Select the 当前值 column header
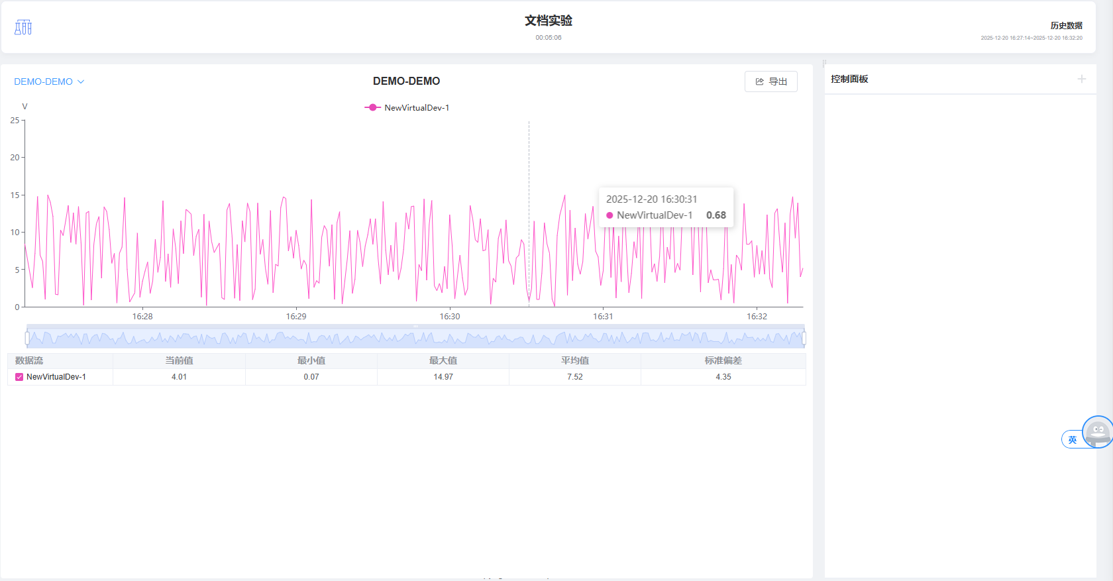The image size is (1113, 581). tap(179, 360)
